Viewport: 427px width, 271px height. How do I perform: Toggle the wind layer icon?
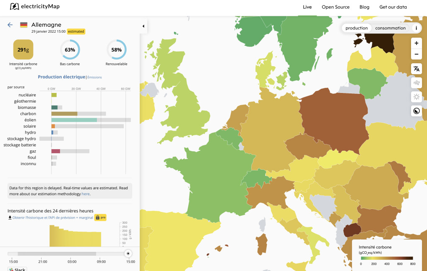(x=417, y=83)
